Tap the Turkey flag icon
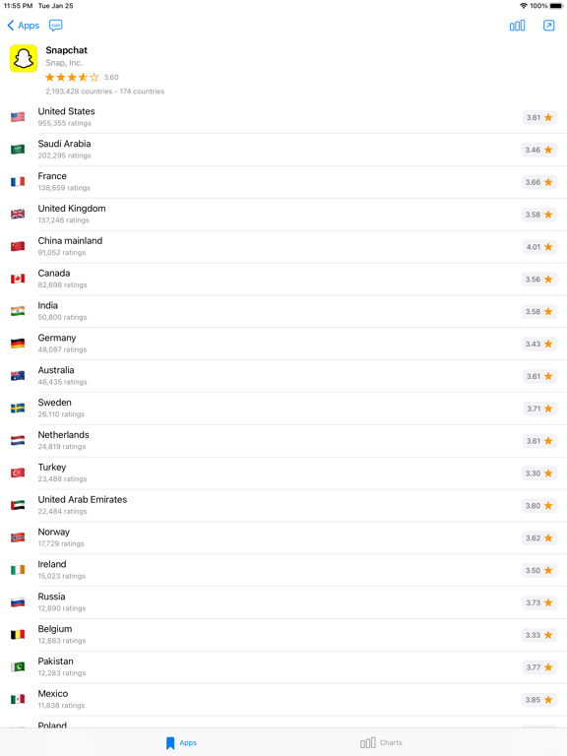The height and width of the screenshot is (756, 567). (x=18, y=472)
